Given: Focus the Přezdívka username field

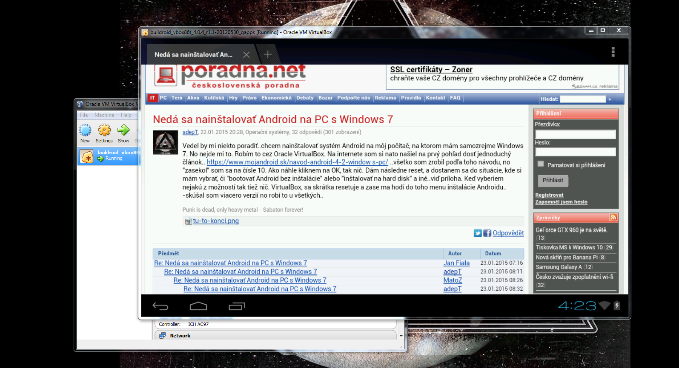Looking at the screenshot, I should pyautogui.click(x=576, y=134).
